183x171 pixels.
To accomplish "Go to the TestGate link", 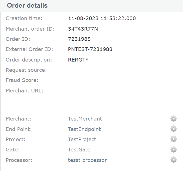I will pos(79,150).
